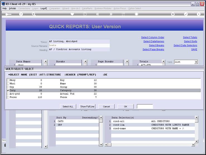The image size is (206, 155).
Task: Click Data Selector scroll-right arrow
Action: 193,145
